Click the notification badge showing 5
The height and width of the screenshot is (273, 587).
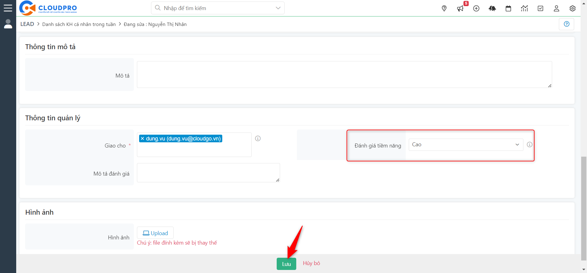pyautogui.click(x=466, y=3)
